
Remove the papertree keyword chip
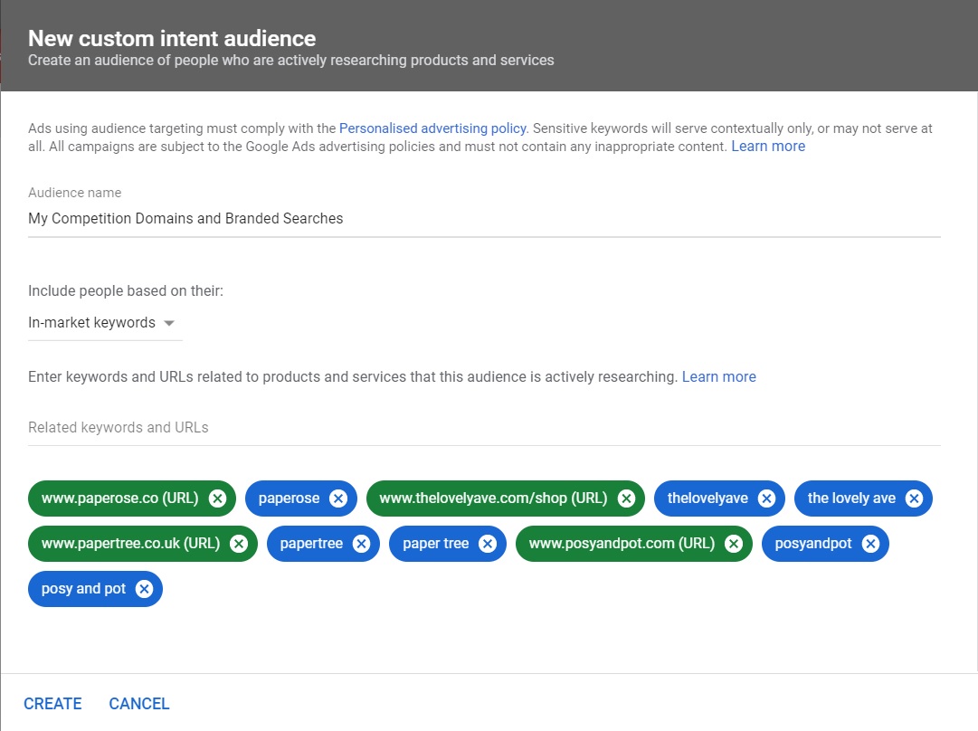[361, 544]
